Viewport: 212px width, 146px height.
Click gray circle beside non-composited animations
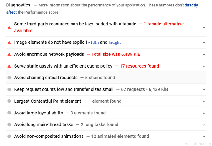9,136
